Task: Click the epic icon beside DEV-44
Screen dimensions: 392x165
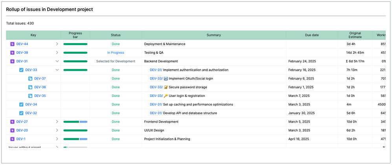Action: pyautogui.click(x=12, y=44)
